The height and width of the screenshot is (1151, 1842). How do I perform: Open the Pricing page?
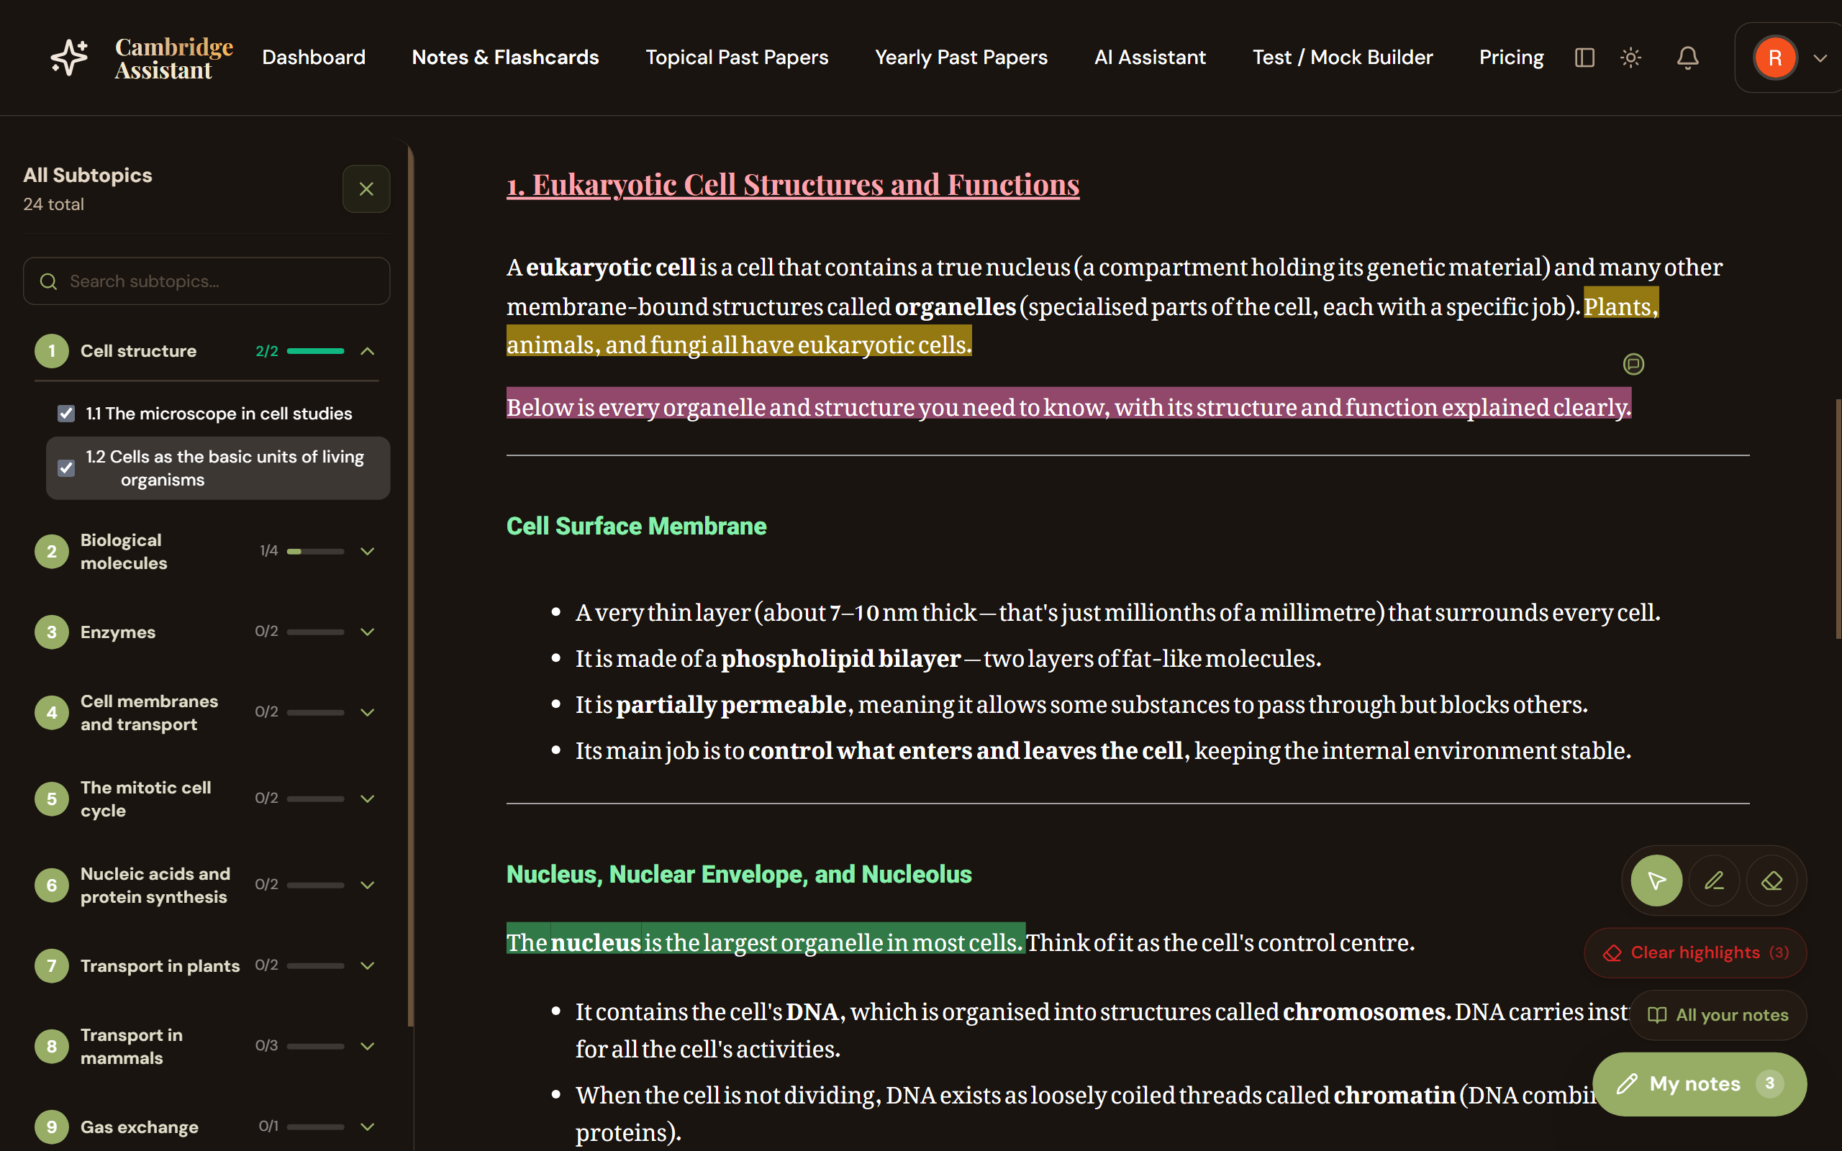(1512, 57)
